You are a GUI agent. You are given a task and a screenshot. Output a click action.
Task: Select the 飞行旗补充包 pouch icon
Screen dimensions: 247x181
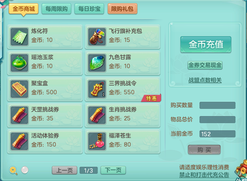(97, 37)
